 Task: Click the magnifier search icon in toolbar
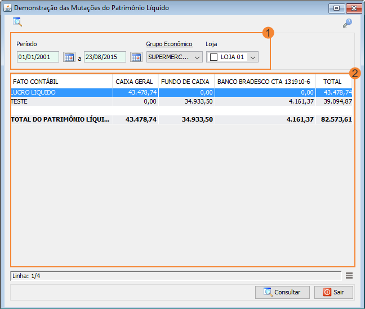[17, 23]
